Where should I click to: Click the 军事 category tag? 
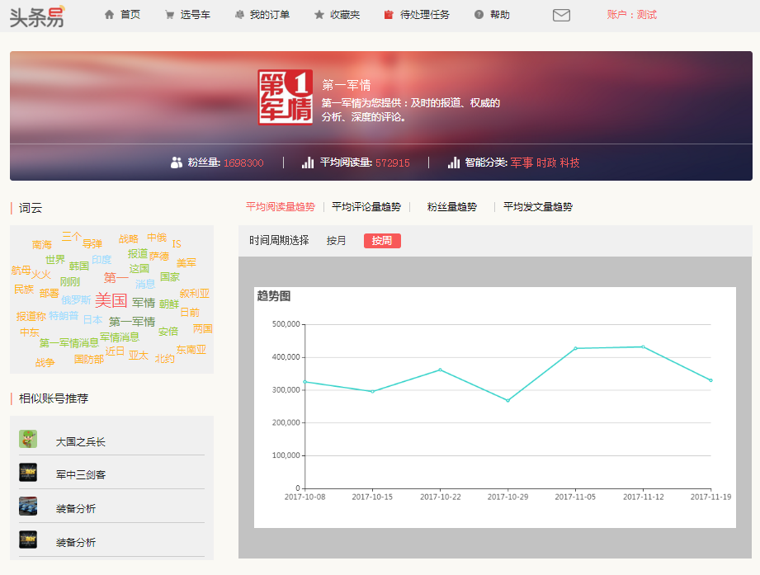click(522, 163)
